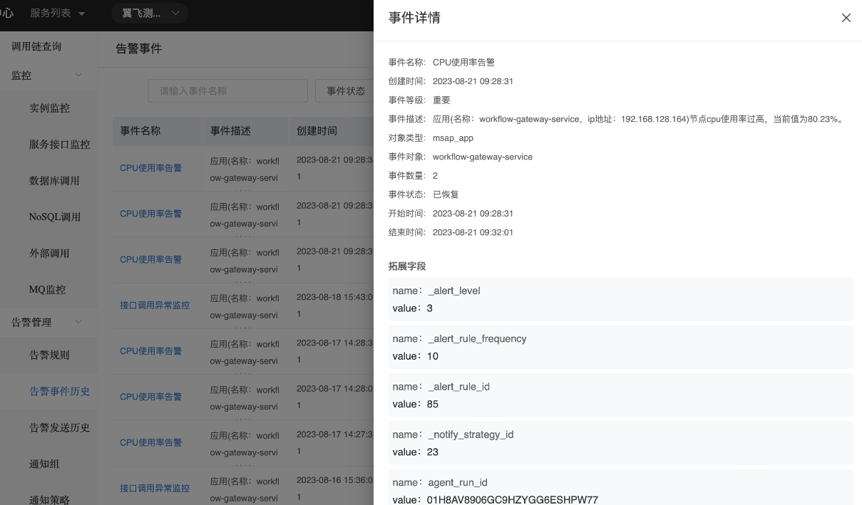Select 服务接口监控 menu item
The image size is (862, 505).
60,145
